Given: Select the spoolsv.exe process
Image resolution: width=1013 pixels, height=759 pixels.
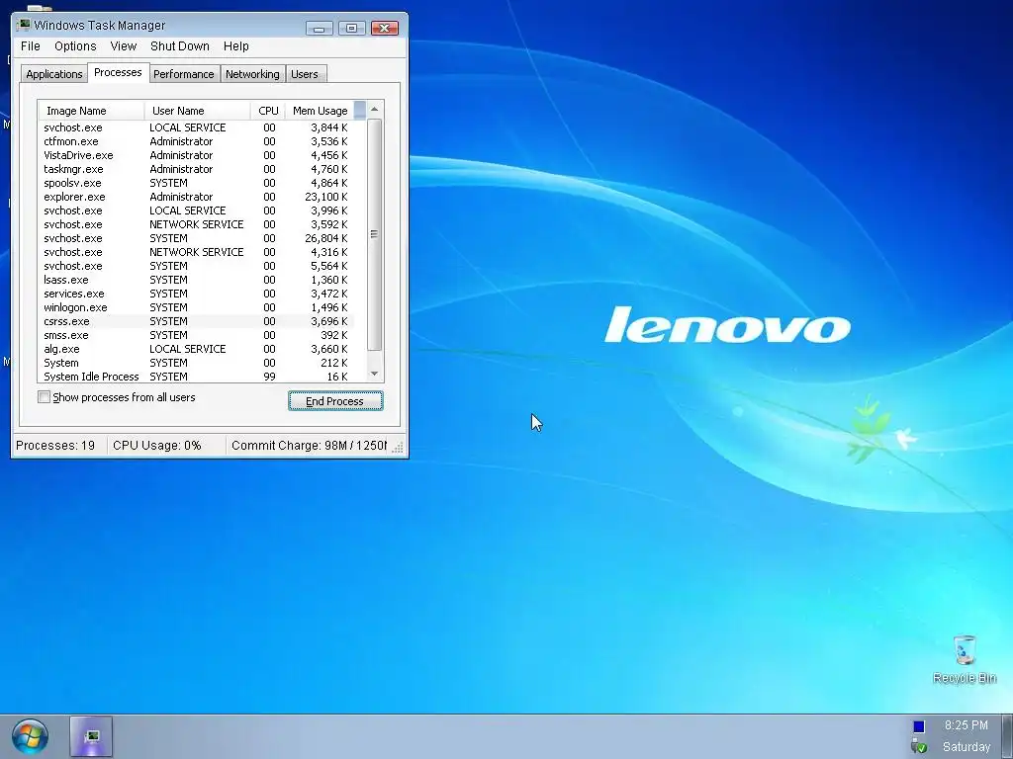Looking at the screenshot, I should point(196,183).
